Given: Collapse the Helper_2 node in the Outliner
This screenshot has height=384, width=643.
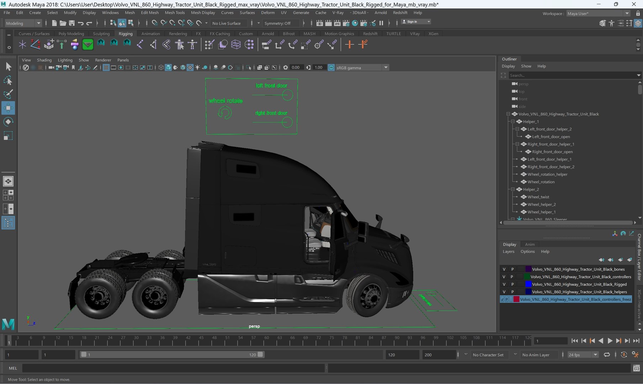Looking at the screenshot, I should pyautogui.click(x=513, y=190).
